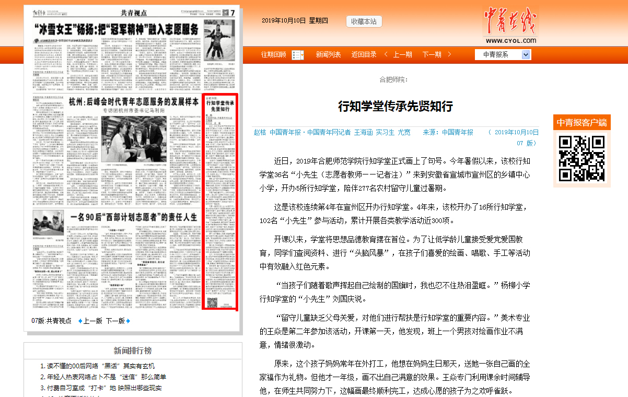This screenshot has width=628, height=397.
Task: Click the dropdown arrow of 中青报系 selector
Action: click(526, 54)
